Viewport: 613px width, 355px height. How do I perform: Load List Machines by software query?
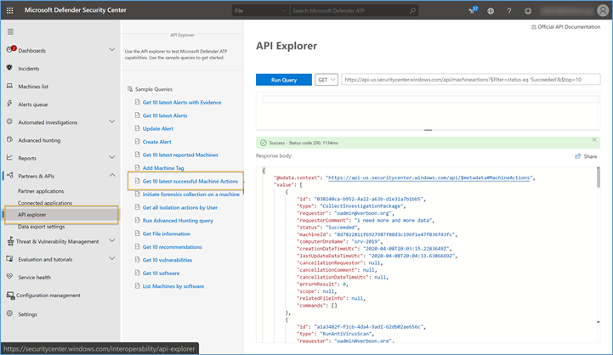pos(173,286)
